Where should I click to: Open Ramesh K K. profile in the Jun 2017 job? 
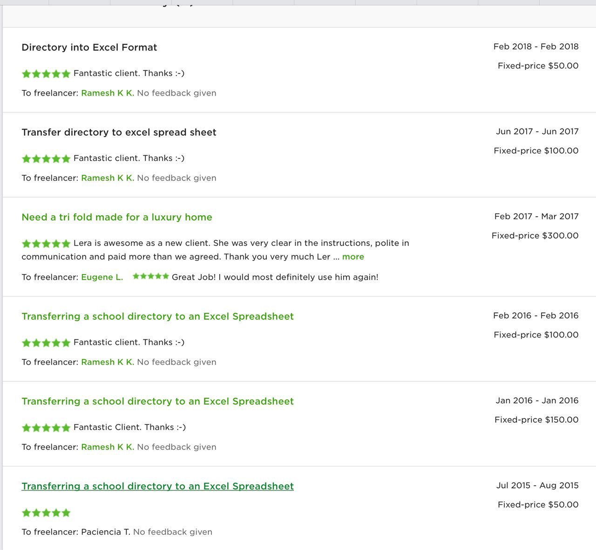click(108, 178)
